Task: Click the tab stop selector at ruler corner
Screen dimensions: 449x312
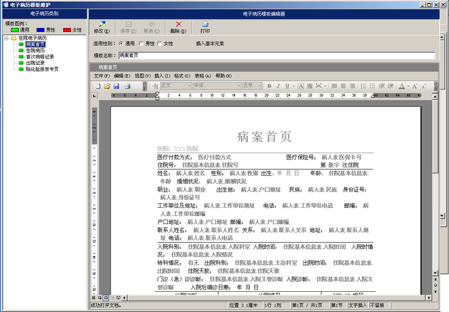Action: (x=94, y=95)
